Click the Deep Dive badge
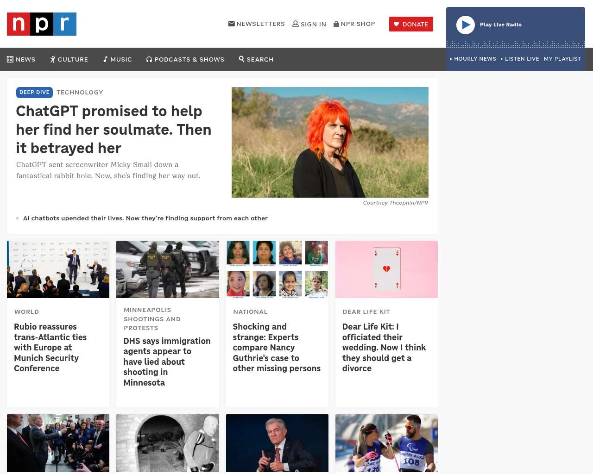The image size is (593, 474). [x=34, y=92]
